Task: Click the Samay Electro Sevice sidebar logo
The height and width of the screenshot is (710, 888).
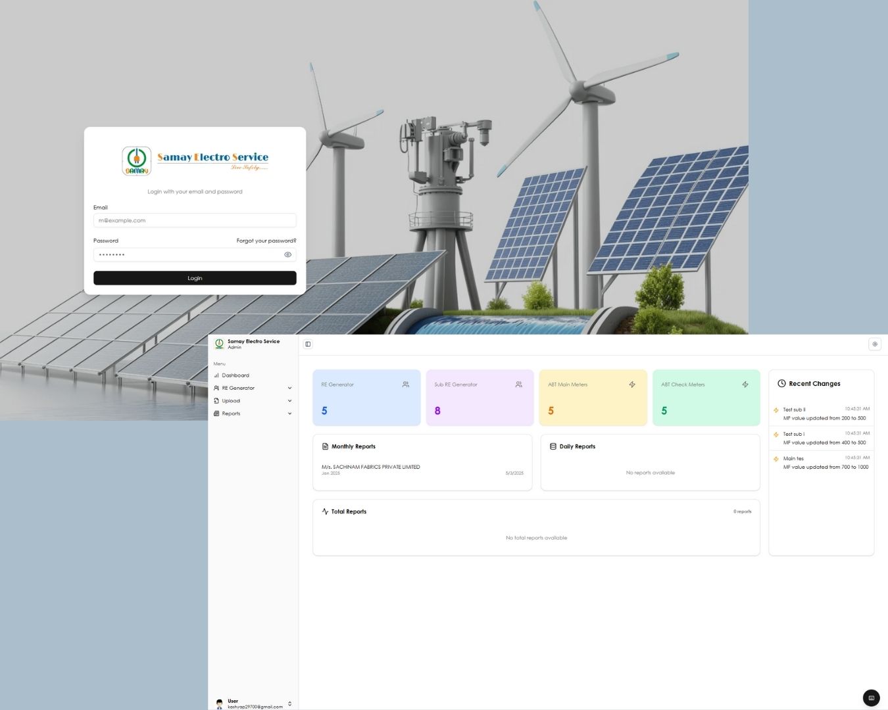Action: point(220,344)
